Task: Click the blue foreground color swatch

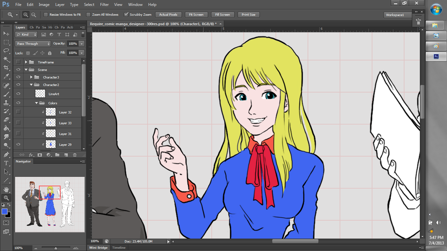Action: (5, 212)
